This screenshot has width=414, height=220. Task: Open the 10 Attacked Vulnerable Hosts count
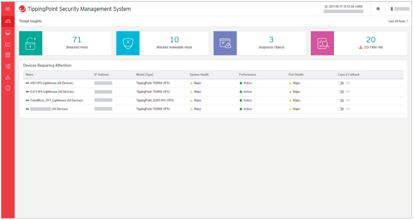(x=174, y=40)
